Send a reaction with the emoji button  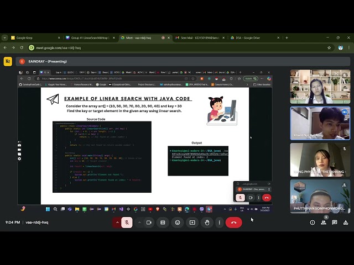(x=178, y=222)
